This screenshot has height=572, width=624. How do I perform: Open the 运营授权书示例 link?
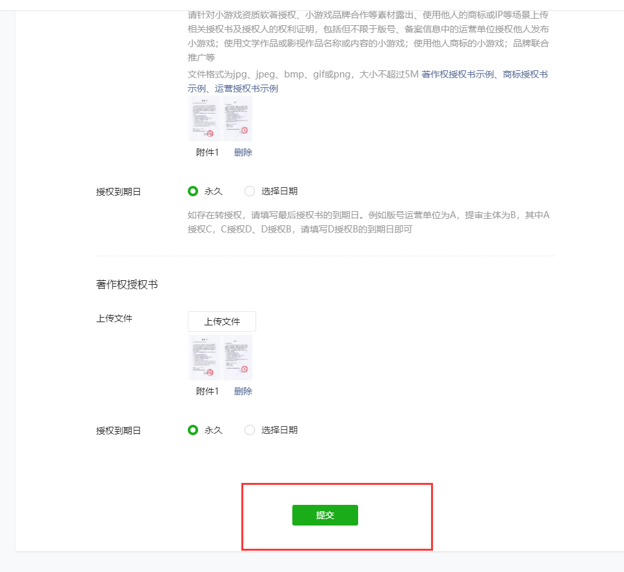pyautogui.click(x=247, y=88)
